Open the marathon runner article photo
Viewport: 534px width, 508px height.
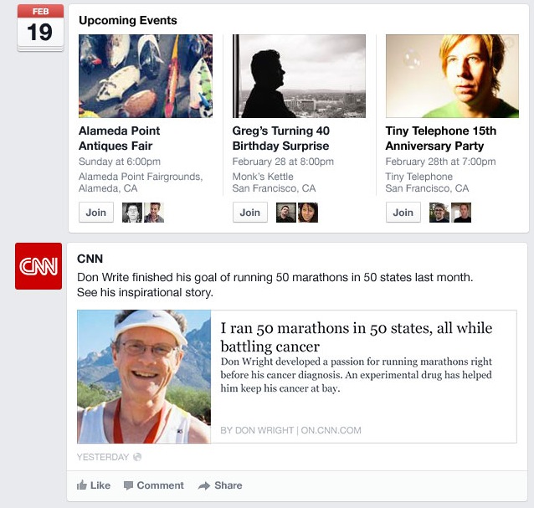[144, 377]
